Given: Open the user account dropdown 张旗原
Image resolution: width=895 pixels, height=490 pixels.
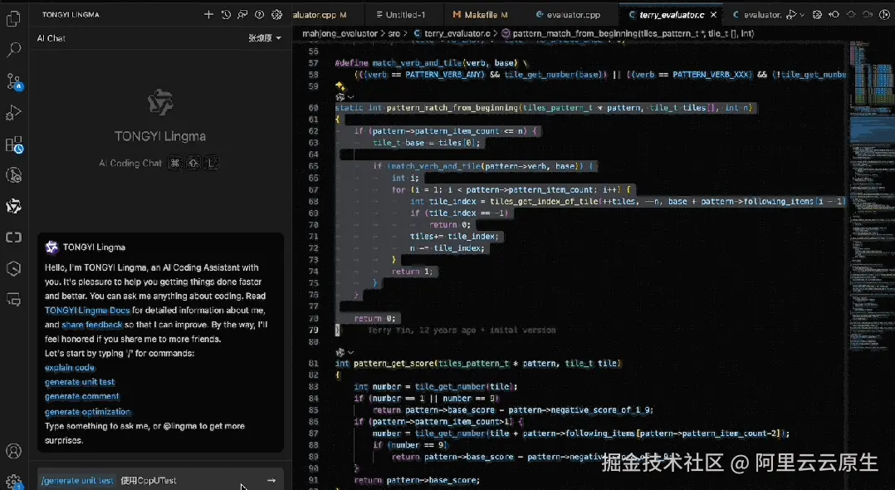Looking at the screenshot, I should pyautogui.click(x=265, y=38).
